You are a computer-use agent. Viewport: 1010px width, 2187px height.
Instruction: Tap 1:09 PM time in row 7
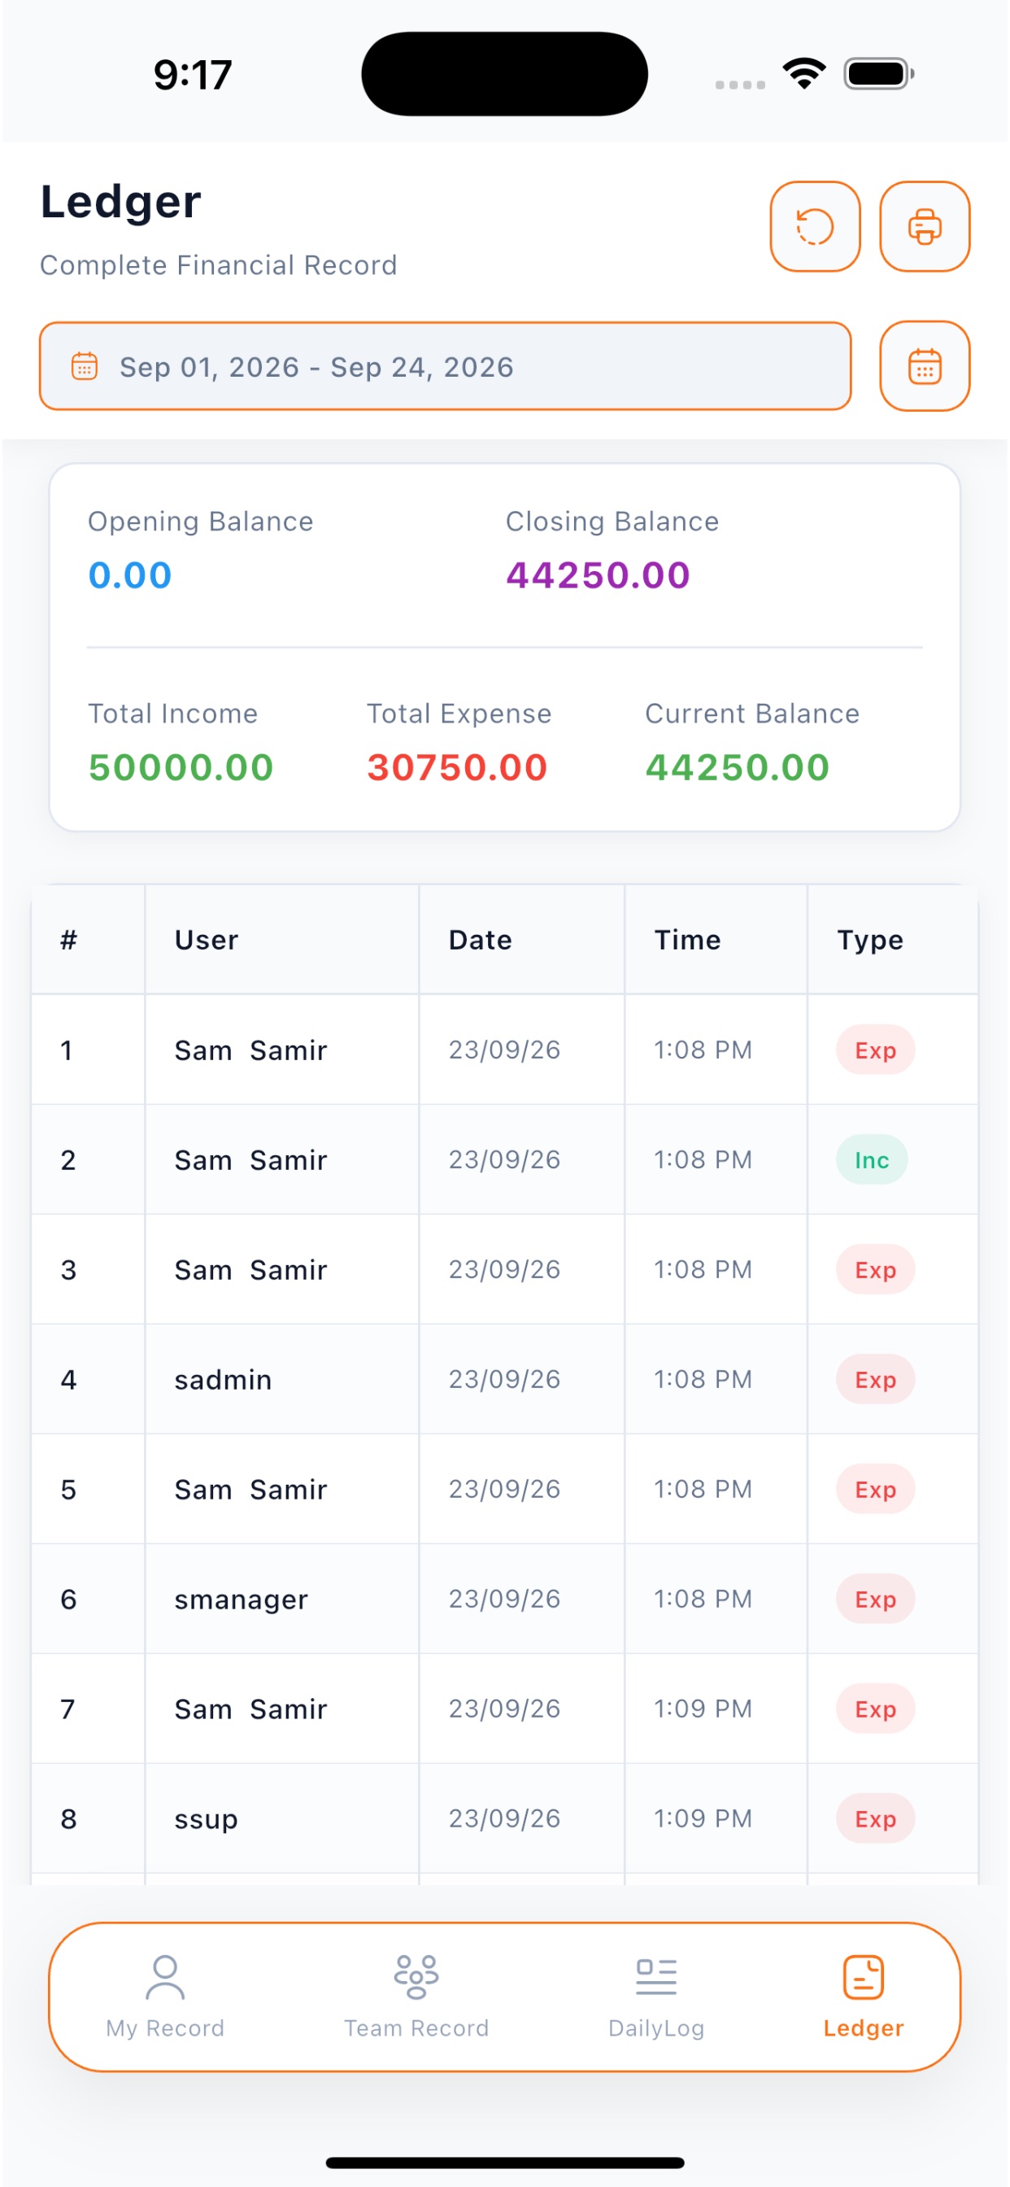703,1709
